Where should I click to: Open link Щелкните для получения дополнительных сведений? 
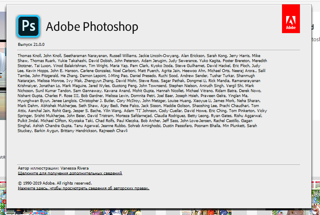click(70, 173)
